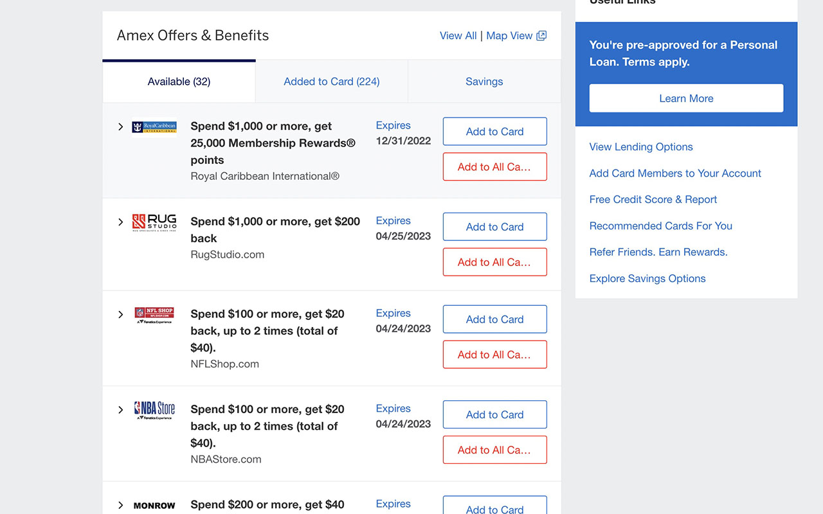
Task: Click the Monrow brand logo
Action: (x=154, y=505)
